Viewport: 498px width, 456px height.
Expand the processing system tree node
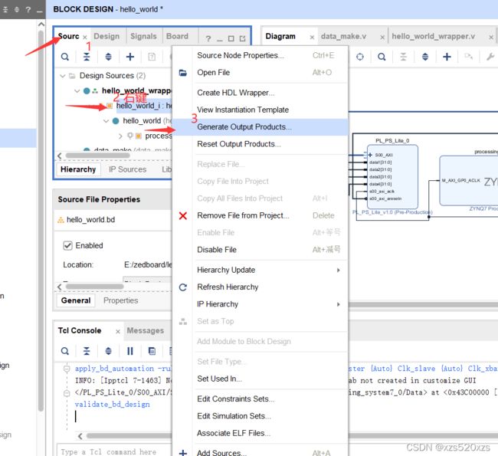(x=120, y=136)
